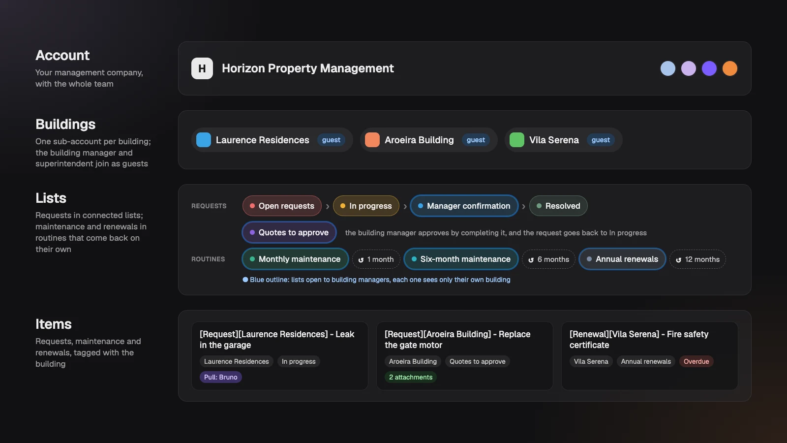Select the Quotes to approve list
This screenshot has height=443, width=787.
tap(289, 232)
